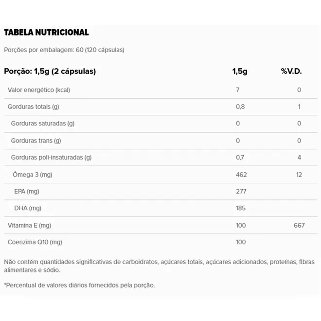Select the Gorduras trans (g) row

(x=160, y=141)
